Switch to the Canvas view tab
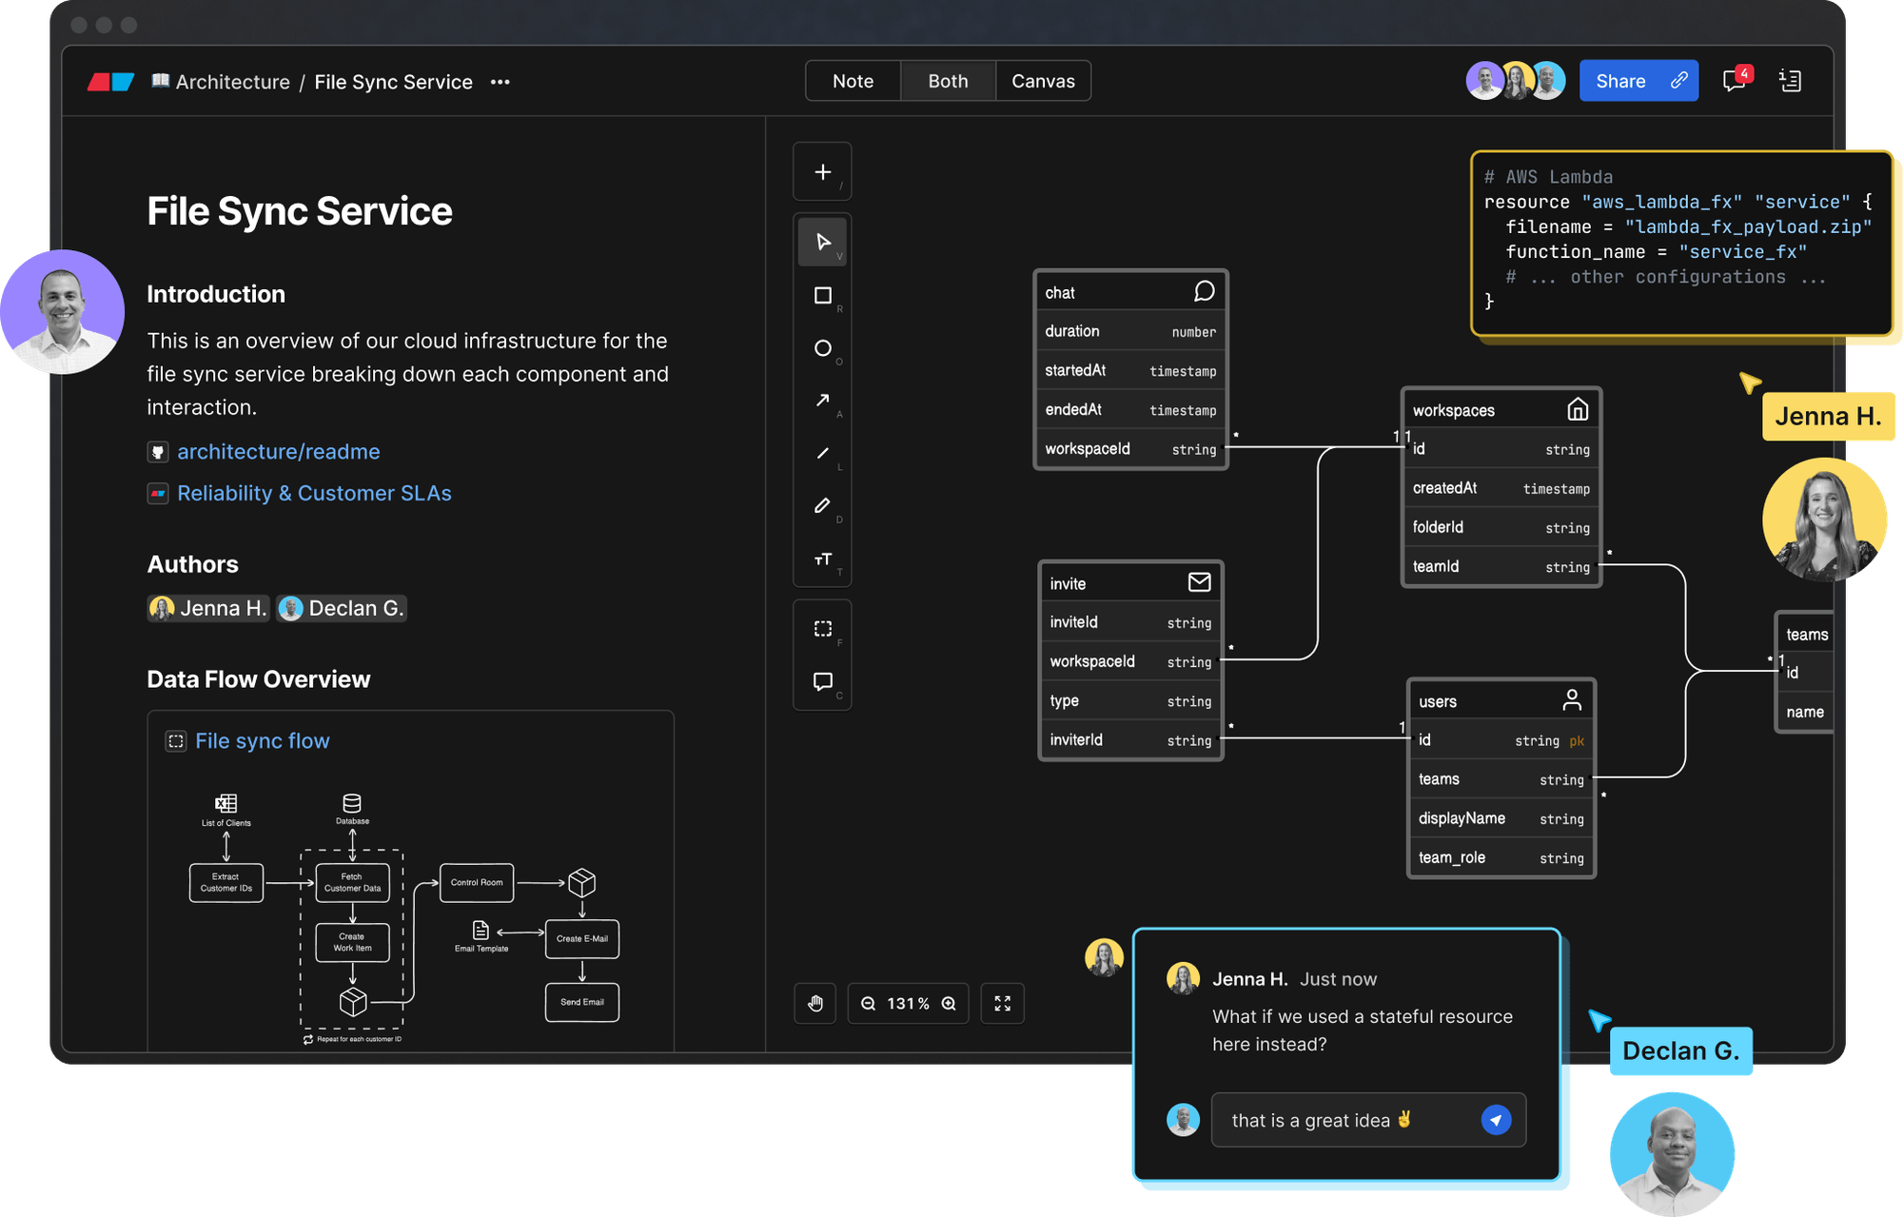Viewport: 1903px width, 1217px height. (1043, 81)
